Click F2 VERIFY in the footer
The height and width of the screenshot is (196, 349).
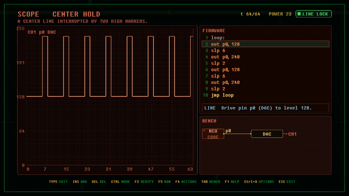coord(144,182)
